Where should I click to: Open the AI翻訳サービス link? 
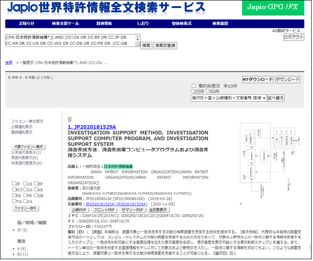tap(287, 31)
